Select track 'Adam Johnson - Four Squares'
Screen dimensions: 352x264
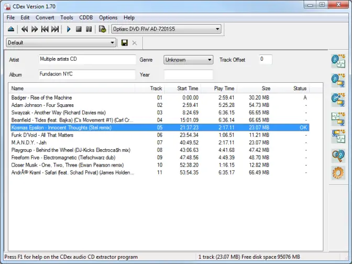(x=160, y=105)
